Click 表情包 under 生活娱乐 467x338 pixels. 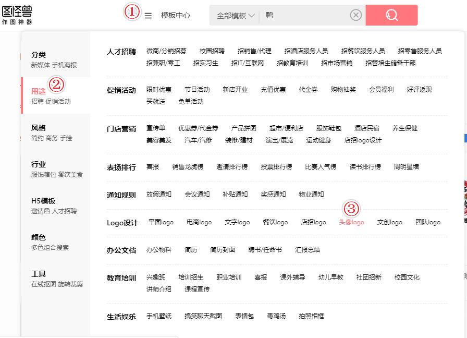(x=244, y=316)
